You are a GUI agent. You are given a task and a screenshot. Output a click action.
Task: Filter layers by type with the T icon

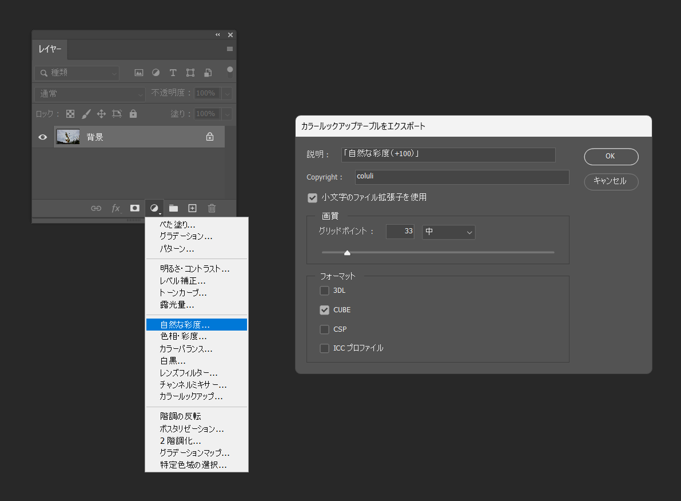click(x=173, y=73)
